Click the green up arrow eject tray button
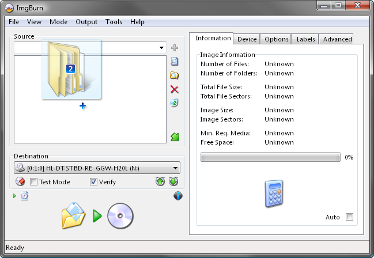Viewport: 374px width, 258px height. coord(160,181)
